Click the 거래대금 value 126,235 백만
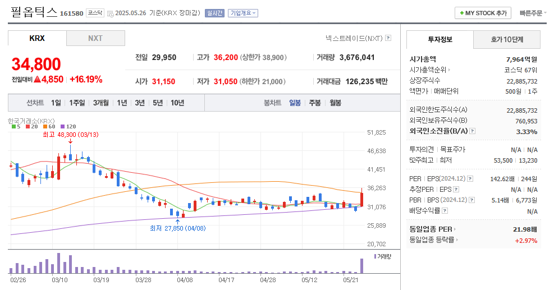 click(x=367, y=81)
